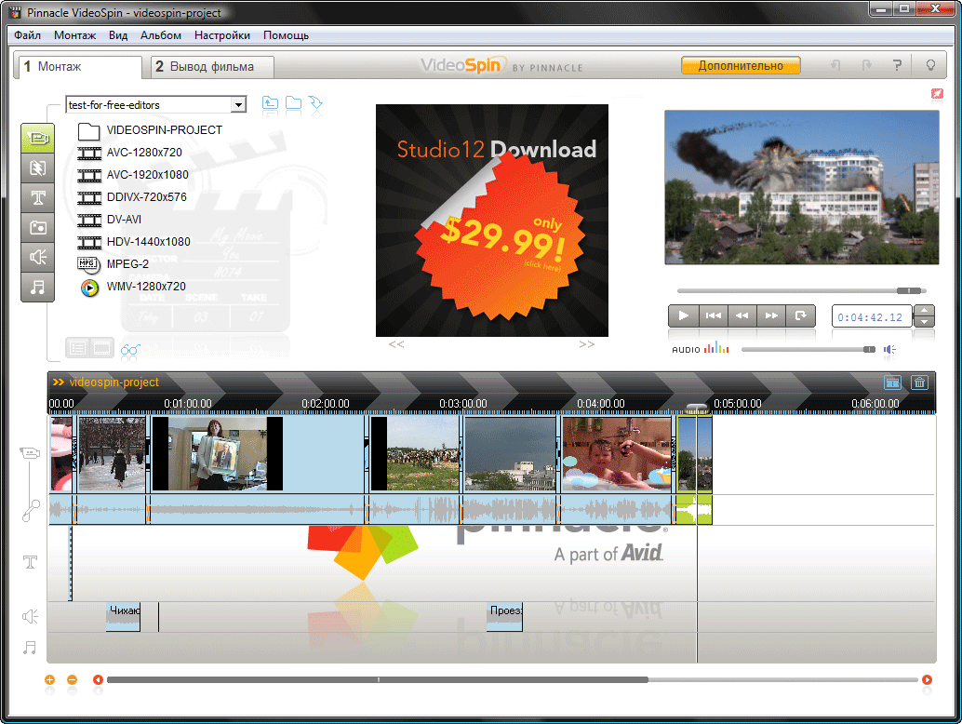The width and height of the screenshot is (962, 724).
Task: Zoom in timeline with plus icon
Action: [49, 680]
